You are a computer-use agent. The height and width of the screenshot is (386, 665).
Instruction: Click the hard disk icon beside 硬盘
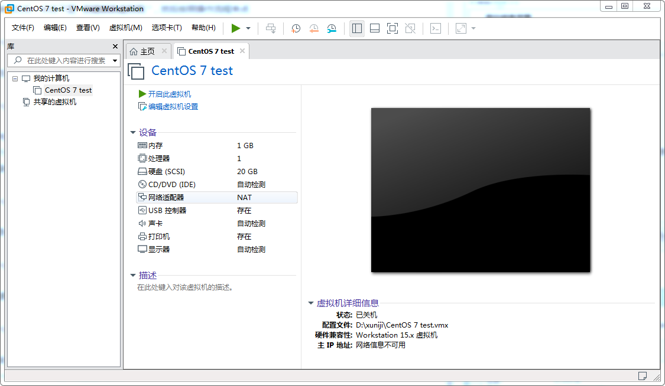(x=142, y=171)
